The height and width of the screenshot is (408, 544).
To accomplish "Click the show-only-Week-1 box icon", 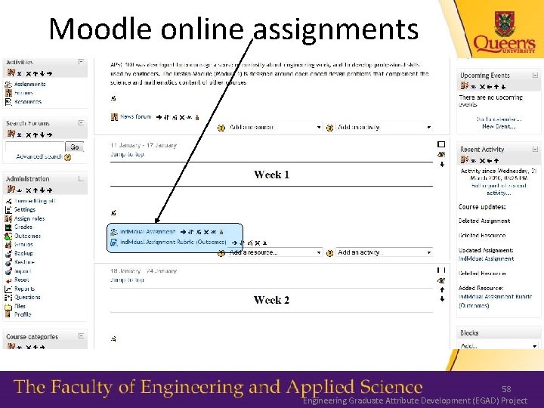I will click(441, 144).
